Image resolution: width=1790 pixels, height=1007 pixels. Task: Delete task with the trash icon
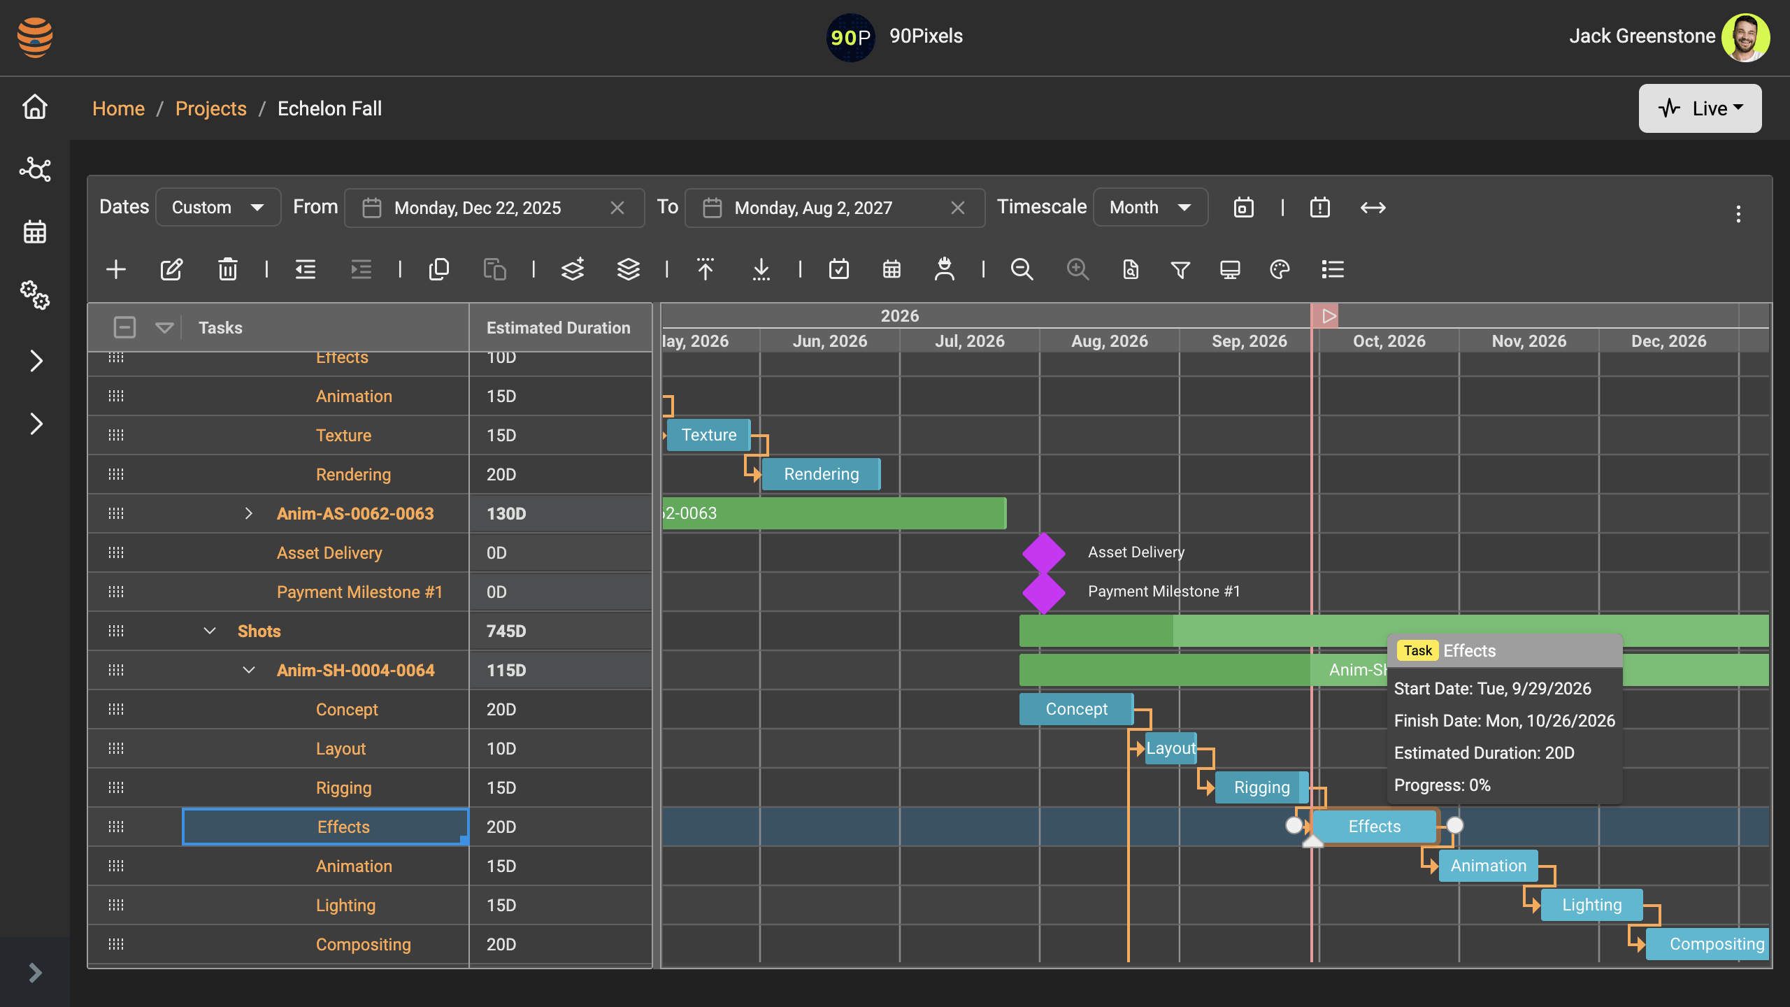click(227, 269)
